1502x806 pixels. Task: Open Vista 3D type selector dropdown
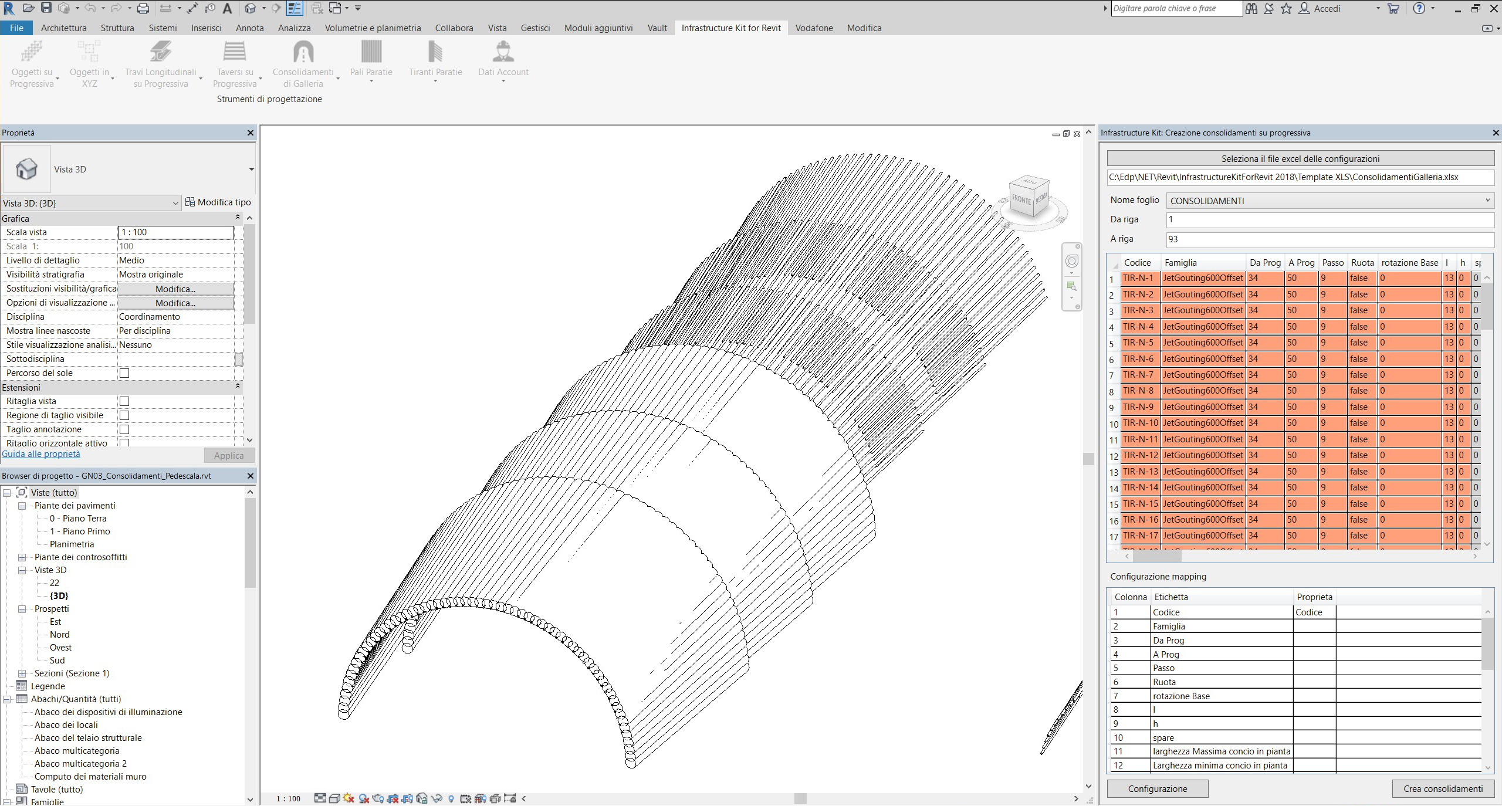click(251, 170)
